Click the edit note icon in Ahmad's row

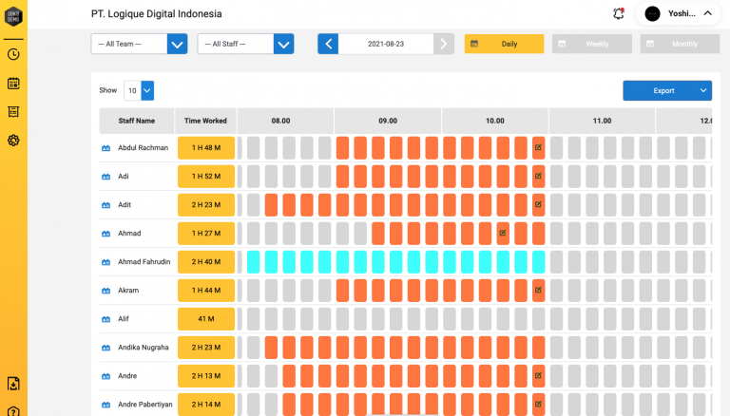click(503, 233)
